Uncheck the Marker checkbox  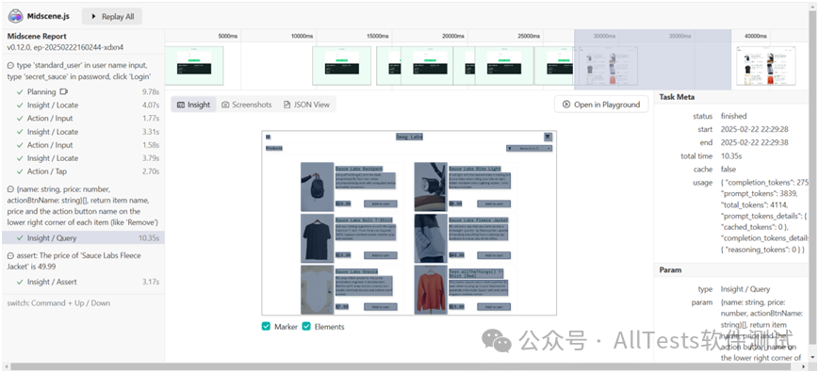(x=266, y=327)
